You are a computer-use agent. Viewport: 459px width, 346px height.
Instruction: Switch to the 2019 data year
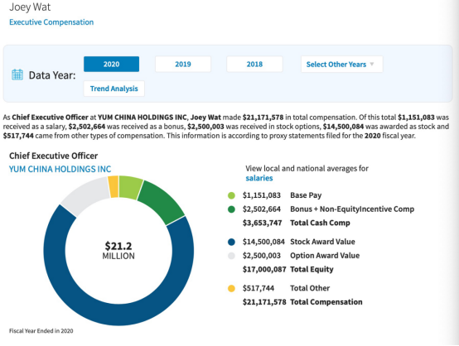183,64
